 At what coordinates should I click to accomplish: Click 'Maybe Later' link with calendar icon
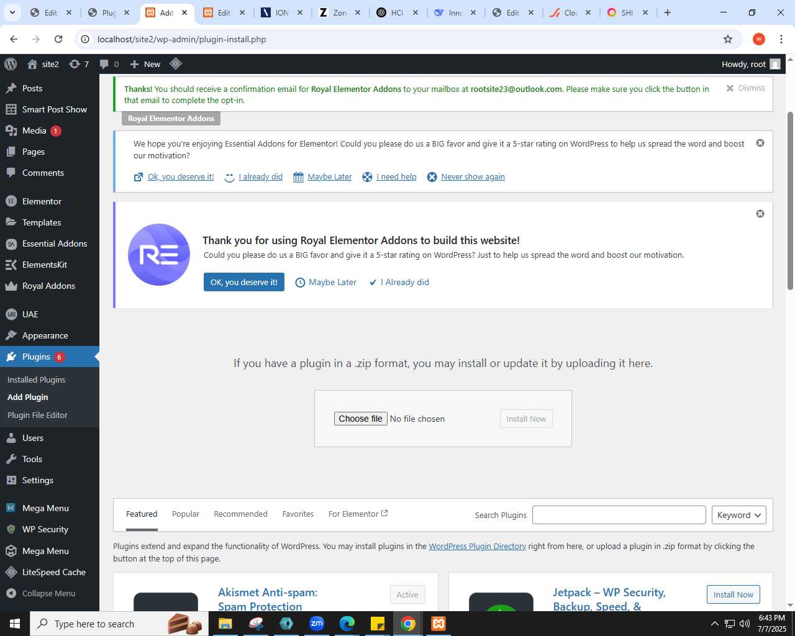[330, 177]
